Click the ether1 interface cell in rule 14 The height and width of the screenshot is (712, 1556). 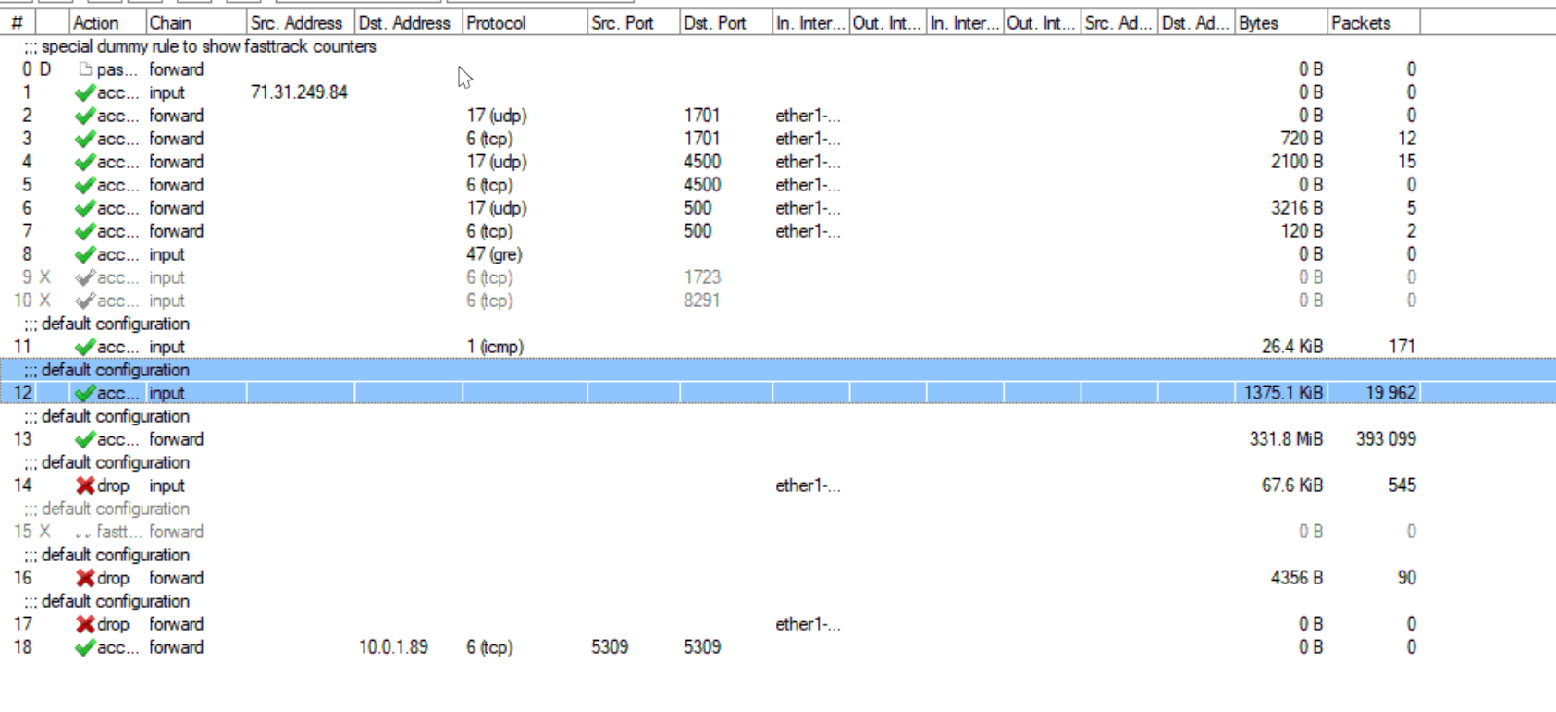pyautogui.click(x=808, y=485)
